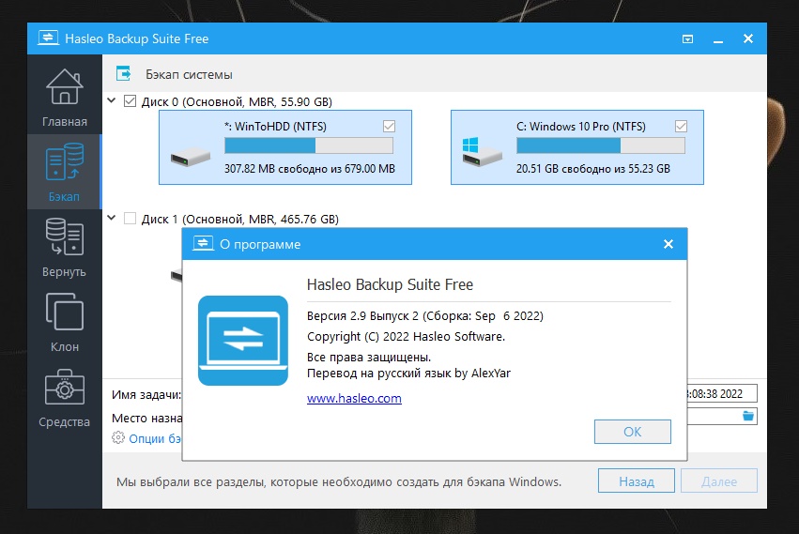The width and height of the screenshot is (799, 534).
Task: Click the 'Все права защищены.' text
Action: 369,357
